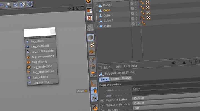Enable Model mode cube icon

coord(91,37)
